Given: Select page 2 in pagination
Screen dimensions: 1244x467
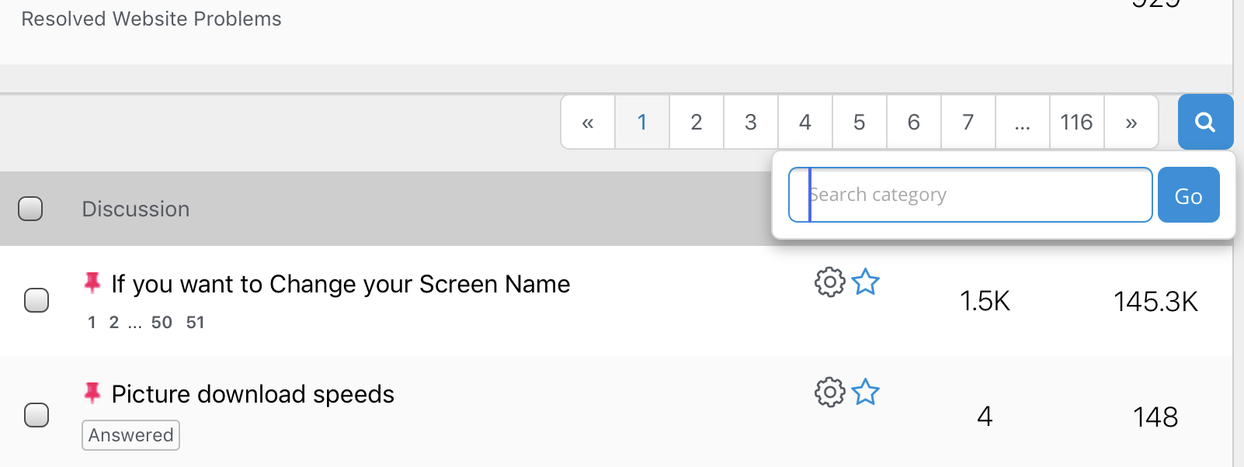Looking at the screenshot, I should coord(697,122).
